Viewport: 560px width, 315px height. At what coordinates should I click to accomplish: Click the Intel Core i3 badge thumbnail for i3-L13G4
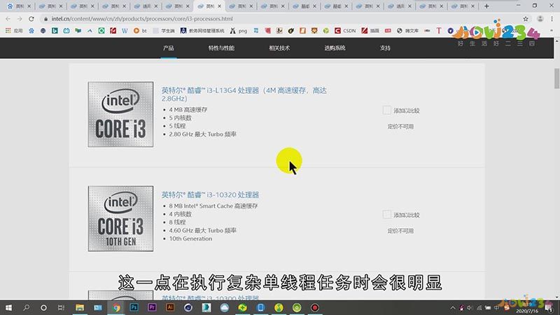(x=120, y=114)
